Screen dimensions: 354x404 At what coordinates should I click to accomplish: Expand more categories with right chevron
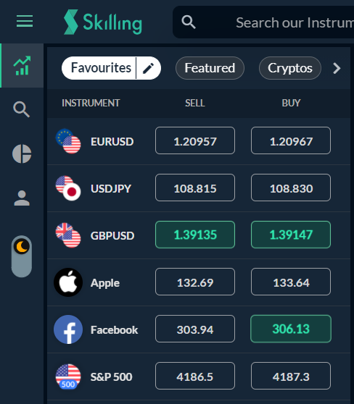tap(337, 68)
